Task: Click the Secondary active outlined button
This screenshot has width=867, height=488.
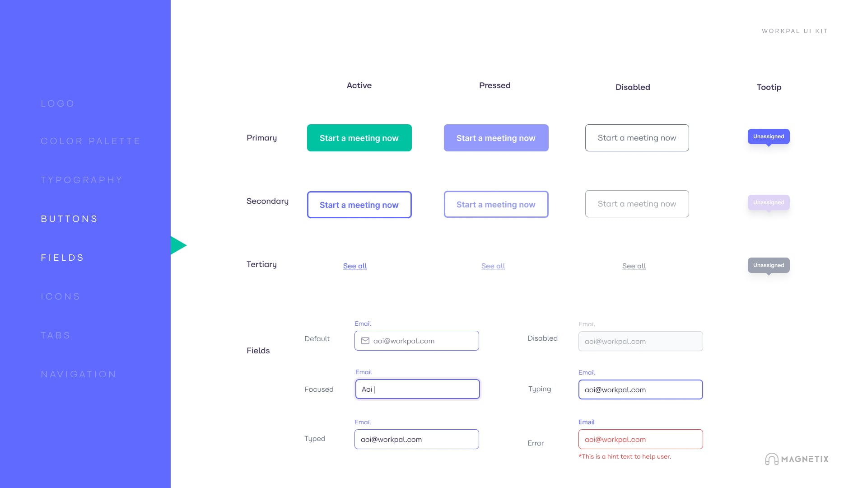Action: [359, 204]
